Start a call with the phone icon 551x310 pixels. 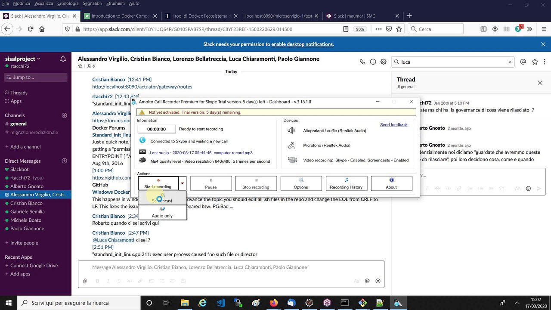pyautogui.click(x=362, y=62)
